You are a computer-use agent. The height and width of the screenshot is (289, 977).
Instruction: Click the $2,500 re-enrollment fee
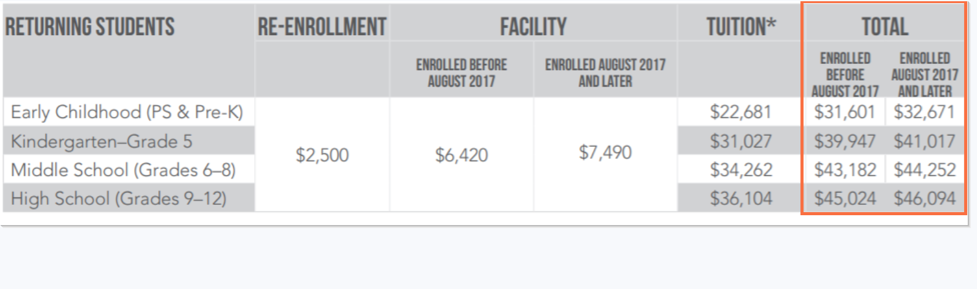(322, 155)
